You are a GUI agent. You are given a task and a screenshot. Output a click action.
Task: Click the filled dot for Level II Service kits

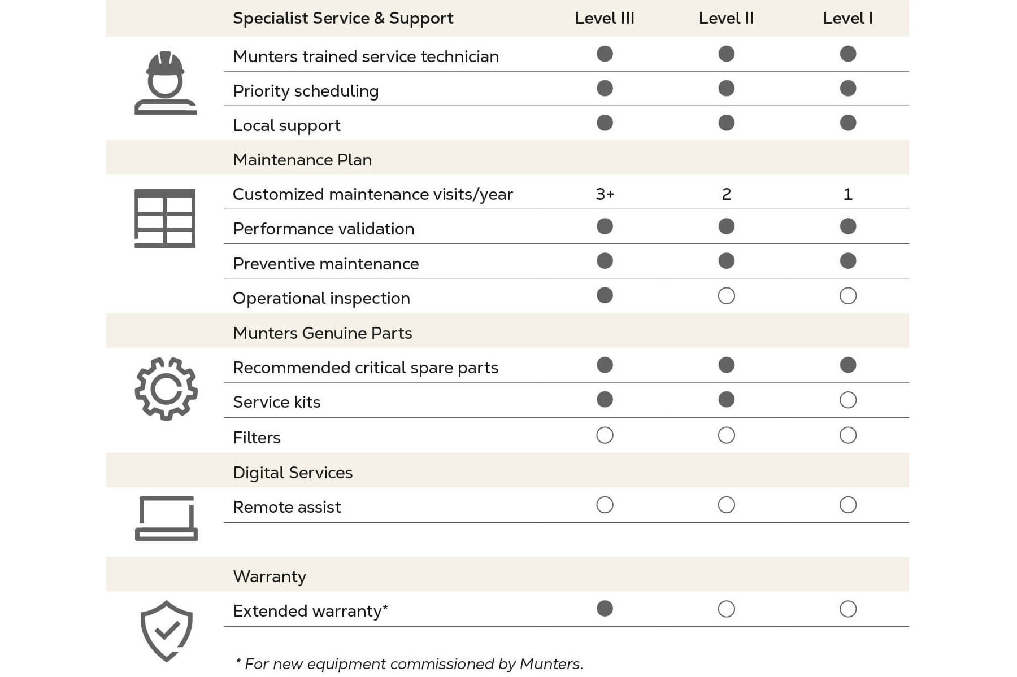tap(726, 400)
